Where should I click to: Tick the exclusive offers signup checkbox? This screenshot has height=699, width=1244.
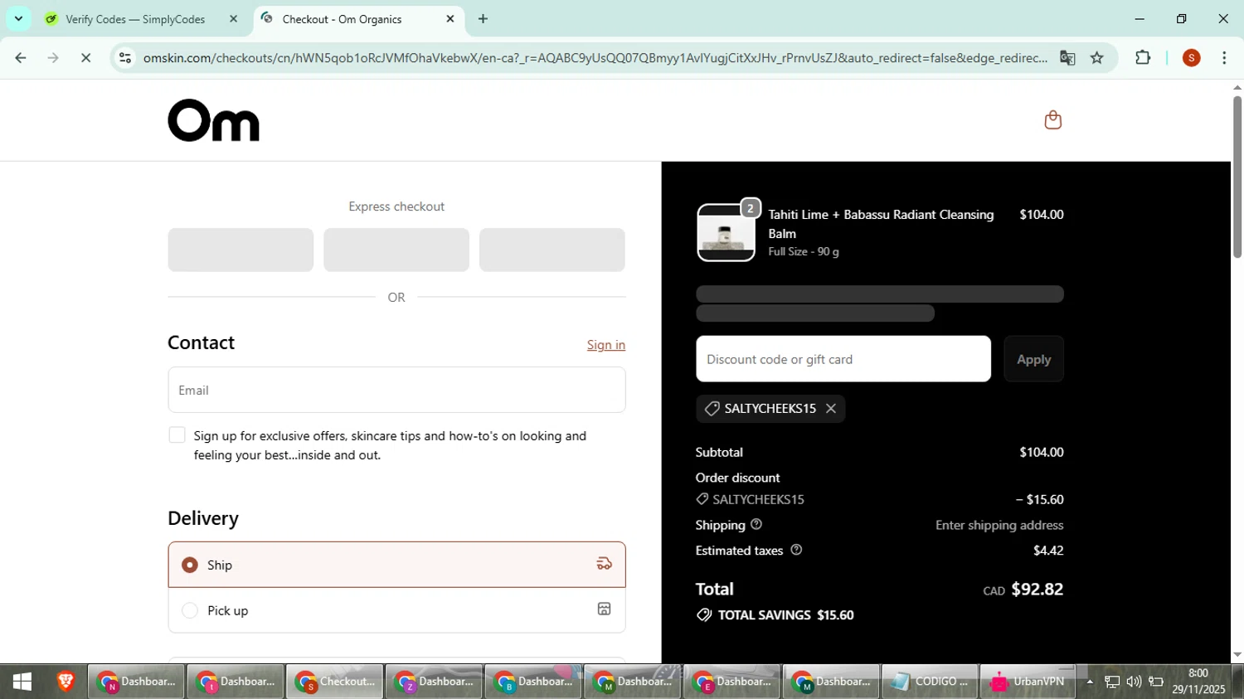pyautogui.click(x=177, y=435)
